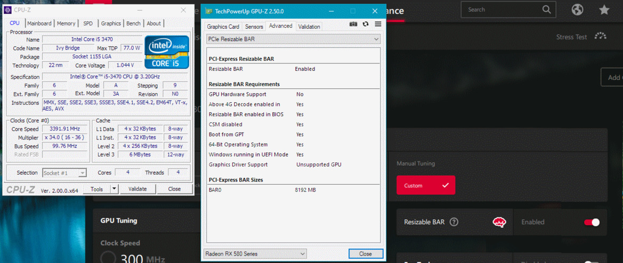The height and width of the screenshot is (263, 623).
Task: Click the Intel Core i5 logo in CPU-Z
Action: click(x=166, y=52)
